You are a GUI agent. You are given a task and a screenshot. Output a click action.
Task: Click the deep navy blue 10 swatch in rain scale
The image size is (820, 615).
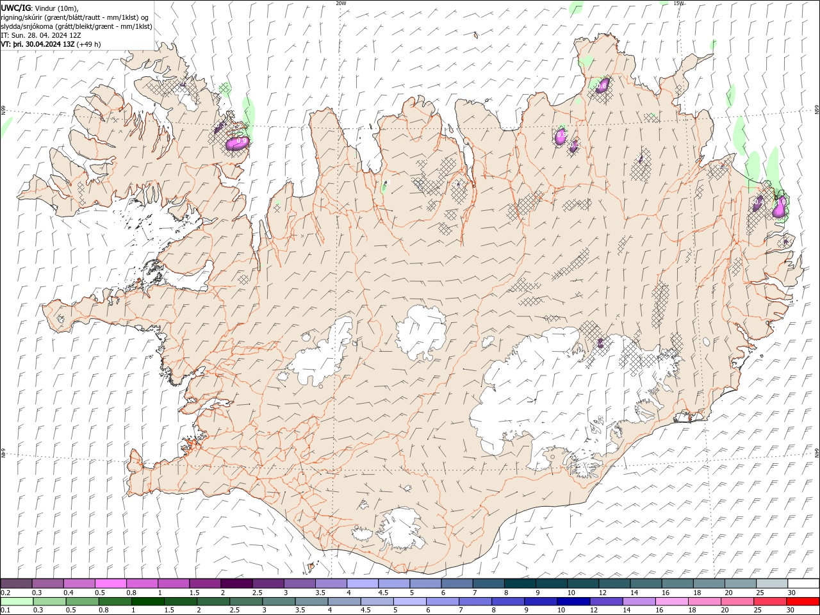pos(573,602)
